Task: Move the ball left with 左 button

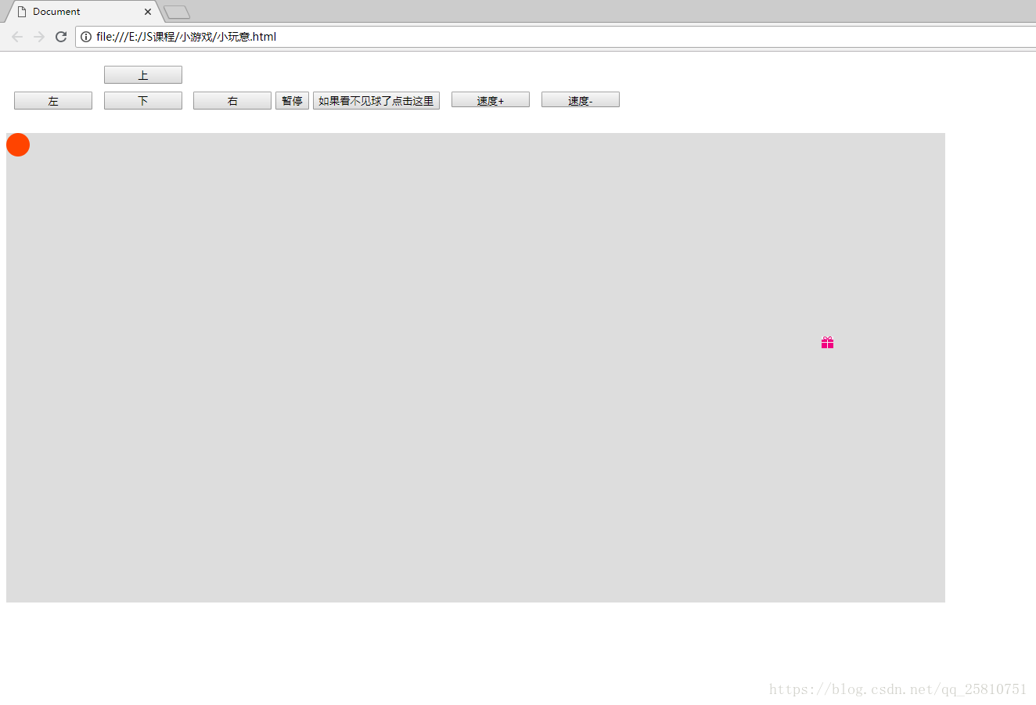Action: [x=53, y=101]
